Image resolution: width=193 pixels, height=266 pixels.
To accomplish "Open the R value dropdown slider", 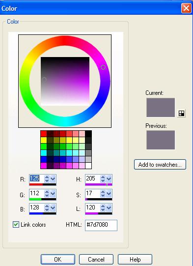I will 53,179.
